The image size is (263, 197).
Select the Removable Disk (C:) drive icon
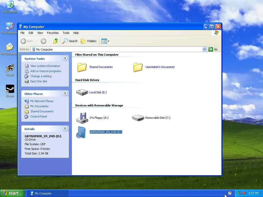(x=138, y=118)
